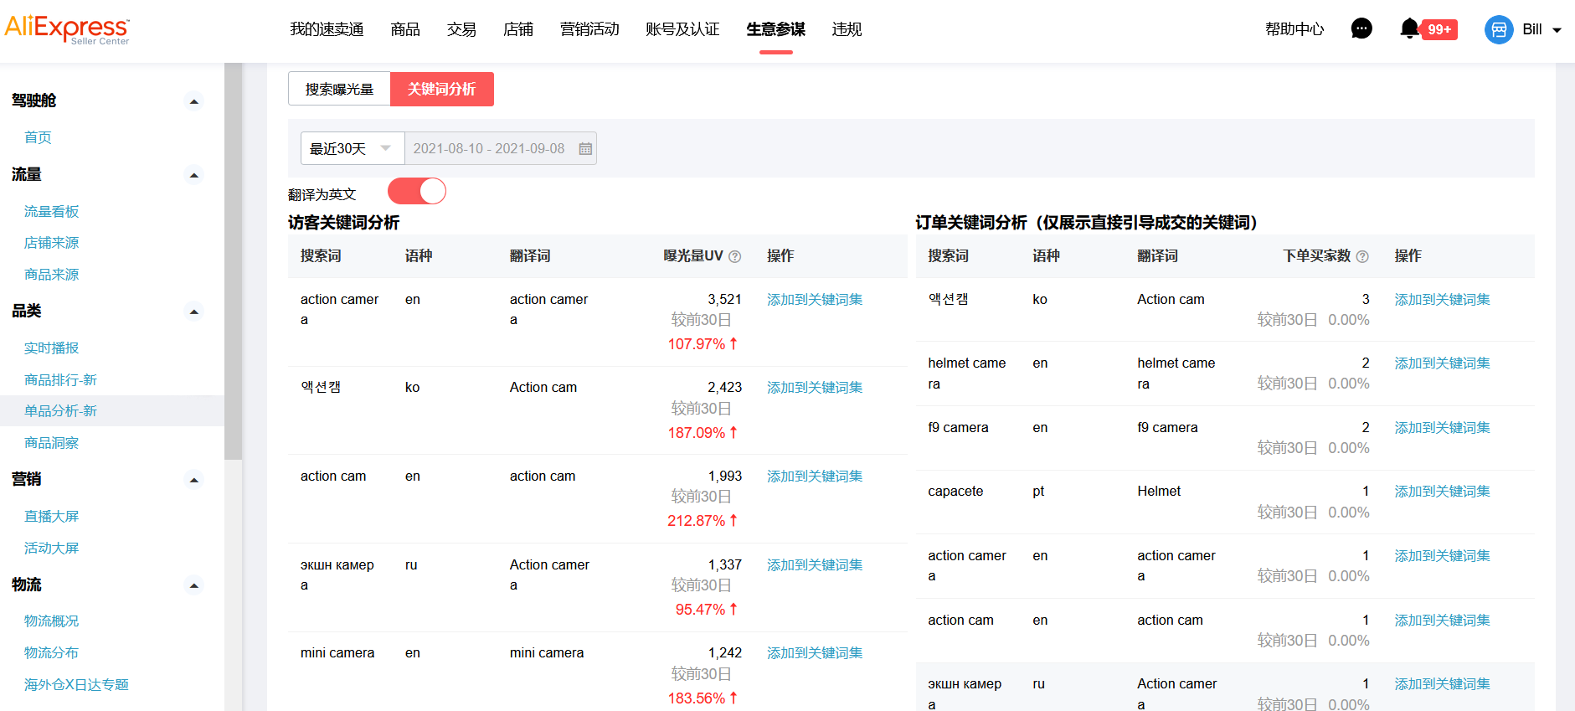Image resolution: width=1575 pixels, height=711 pixels.
Task: Click the store avatar icon beside Bill
Action: click(x=1499, y=29)
